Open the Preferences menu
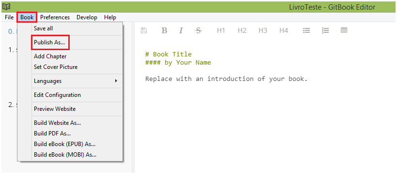Screen dimensions: 397x174 (55, 17)
